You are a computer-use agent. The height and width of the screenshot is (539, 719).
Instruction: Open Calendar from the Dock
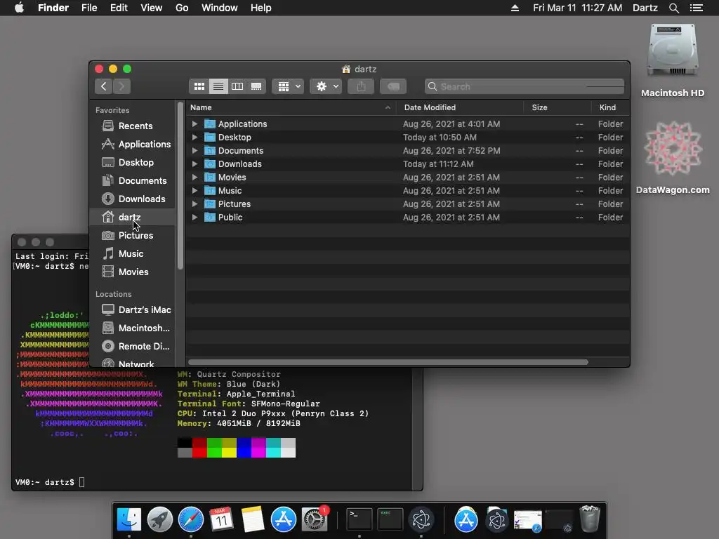coord(221,519)
